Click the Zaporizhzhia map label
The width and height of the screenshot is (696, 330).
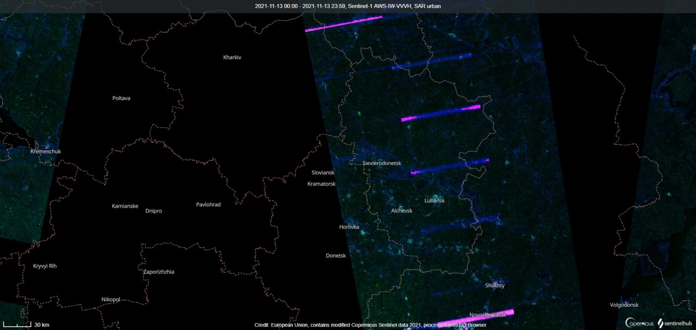[x=158, y=272]
